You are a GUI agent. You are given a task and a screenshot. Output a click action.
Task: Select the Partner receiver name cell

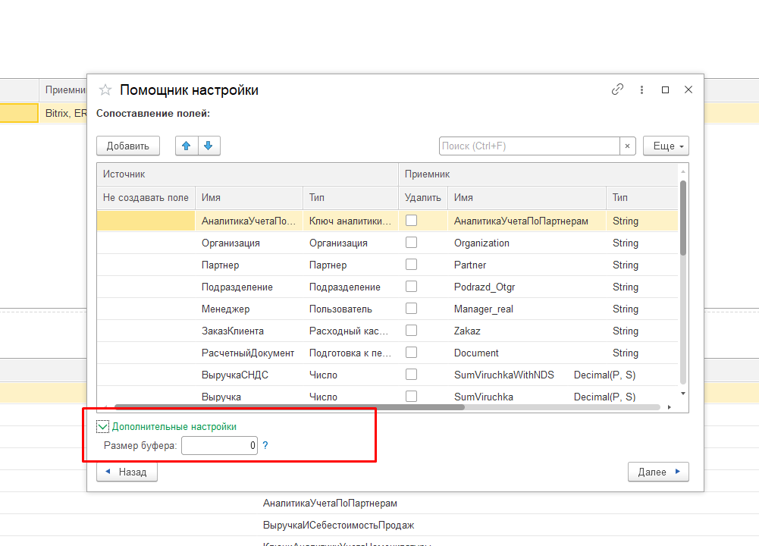527,265
